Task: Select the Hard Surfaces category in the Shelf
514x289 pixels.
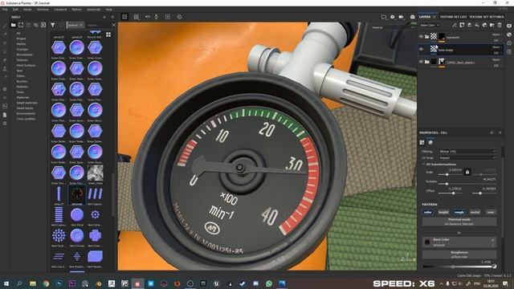Action: (x=26, y=65)
